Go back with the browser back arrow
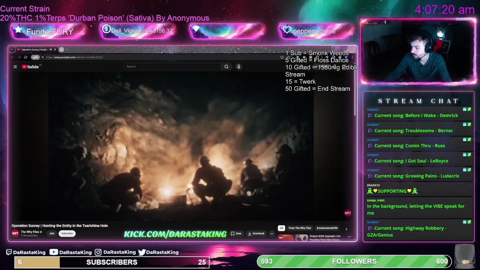The image size is (480, 270). coord(13,57)
